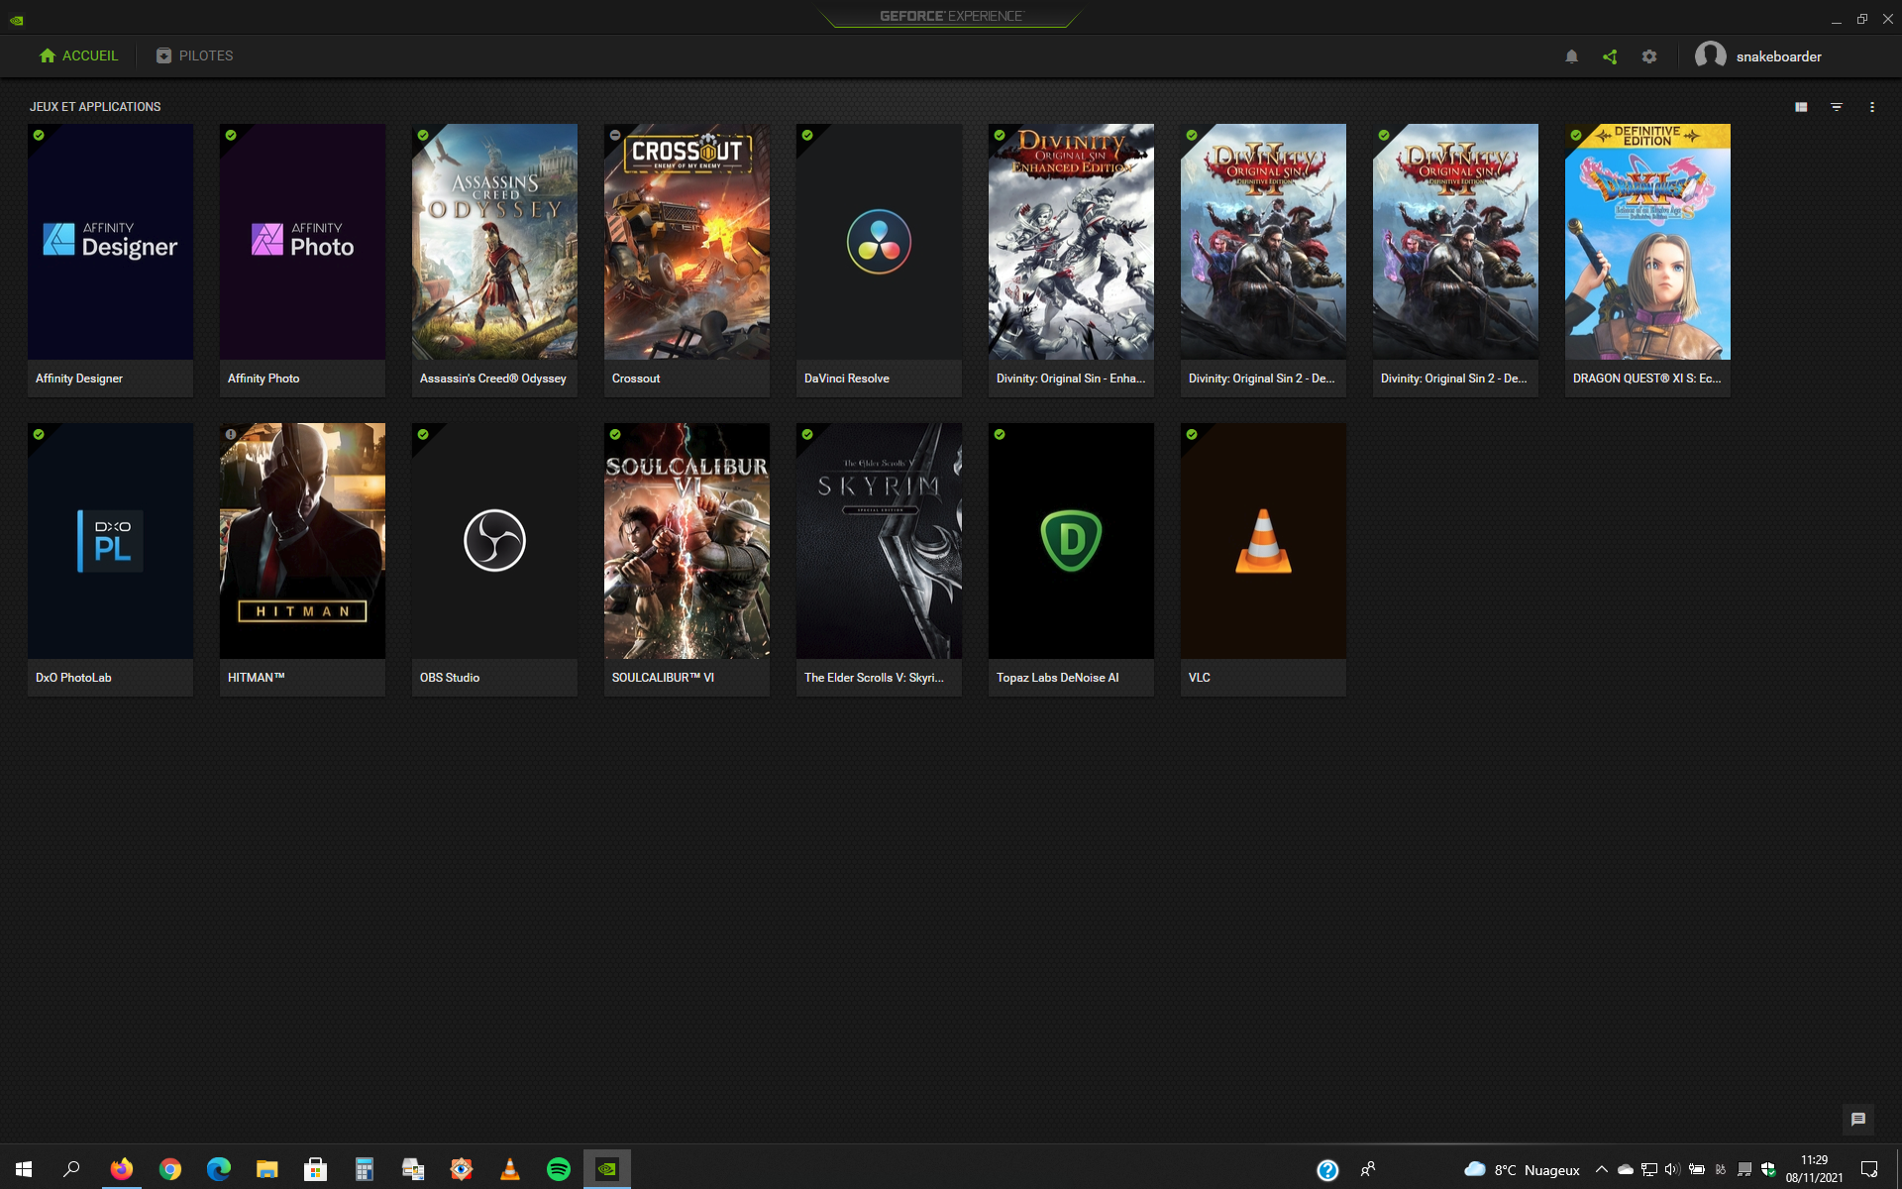The height and width of the screenshot is (1189, 1902).
Task: Select Divinity: Original Sin Enhanced Edition cover
Action: tap(1071, 242)
